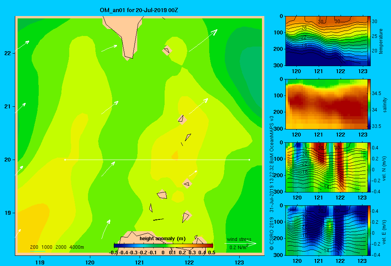
Task: Click the '26' contour label in temperature panel
Action: pyautogui.click(x=304, y=28)
